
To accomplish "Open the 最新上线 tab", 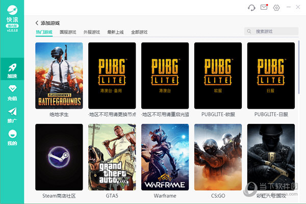I will tap(115, 32).
